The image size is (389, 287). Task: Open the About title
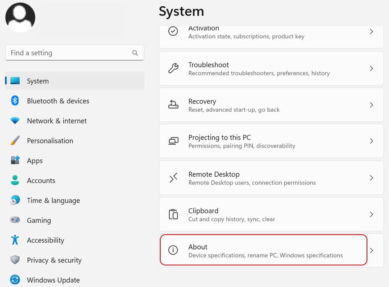point(198,247)
